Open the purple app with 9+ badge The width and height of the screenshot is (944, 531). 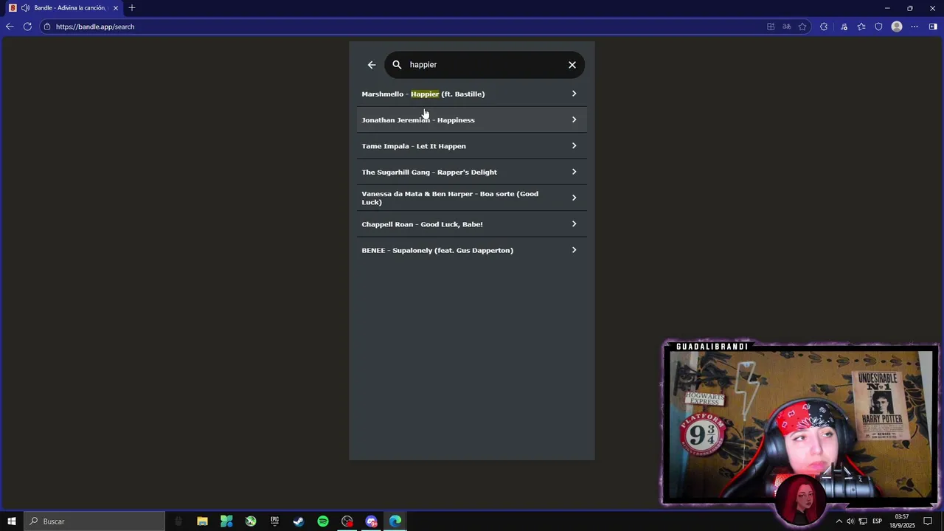pos(371,521)
